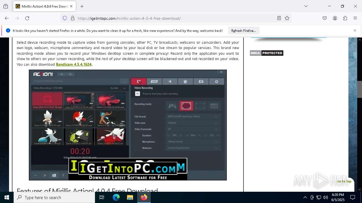Toggle Duration checkbox in Action! screenshot
The image size is (362, 203).
pyautogui.click(x=137, y=135)
